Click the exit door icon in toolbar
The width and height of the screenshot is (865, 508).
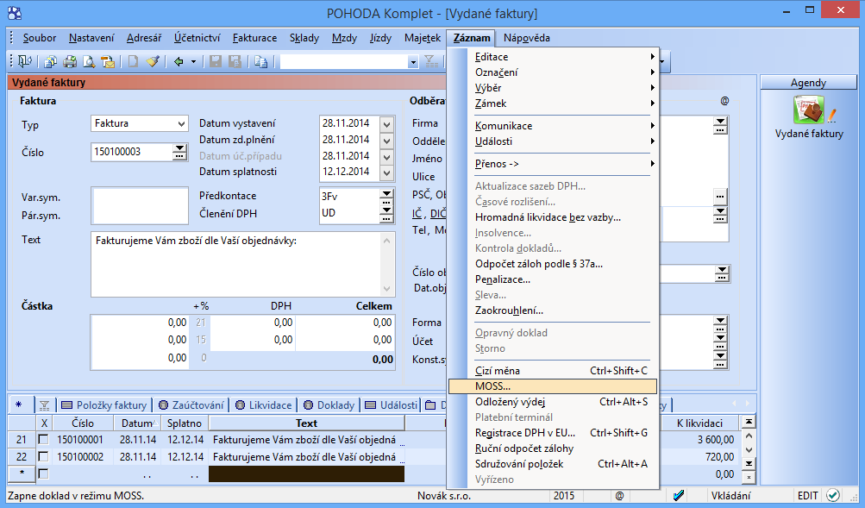(25, 62)
